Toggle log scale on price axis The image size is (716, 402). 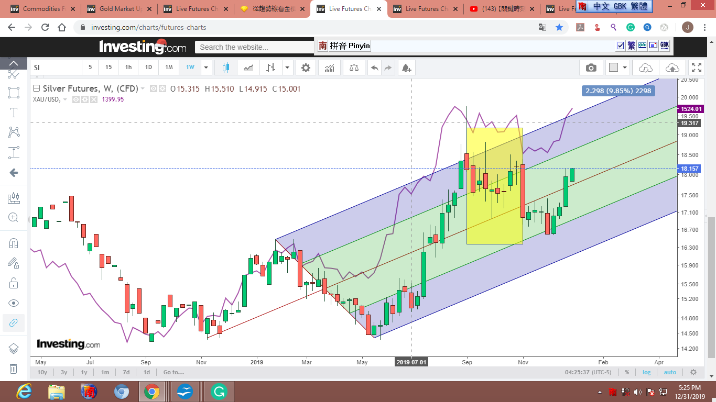pos(647,372)
